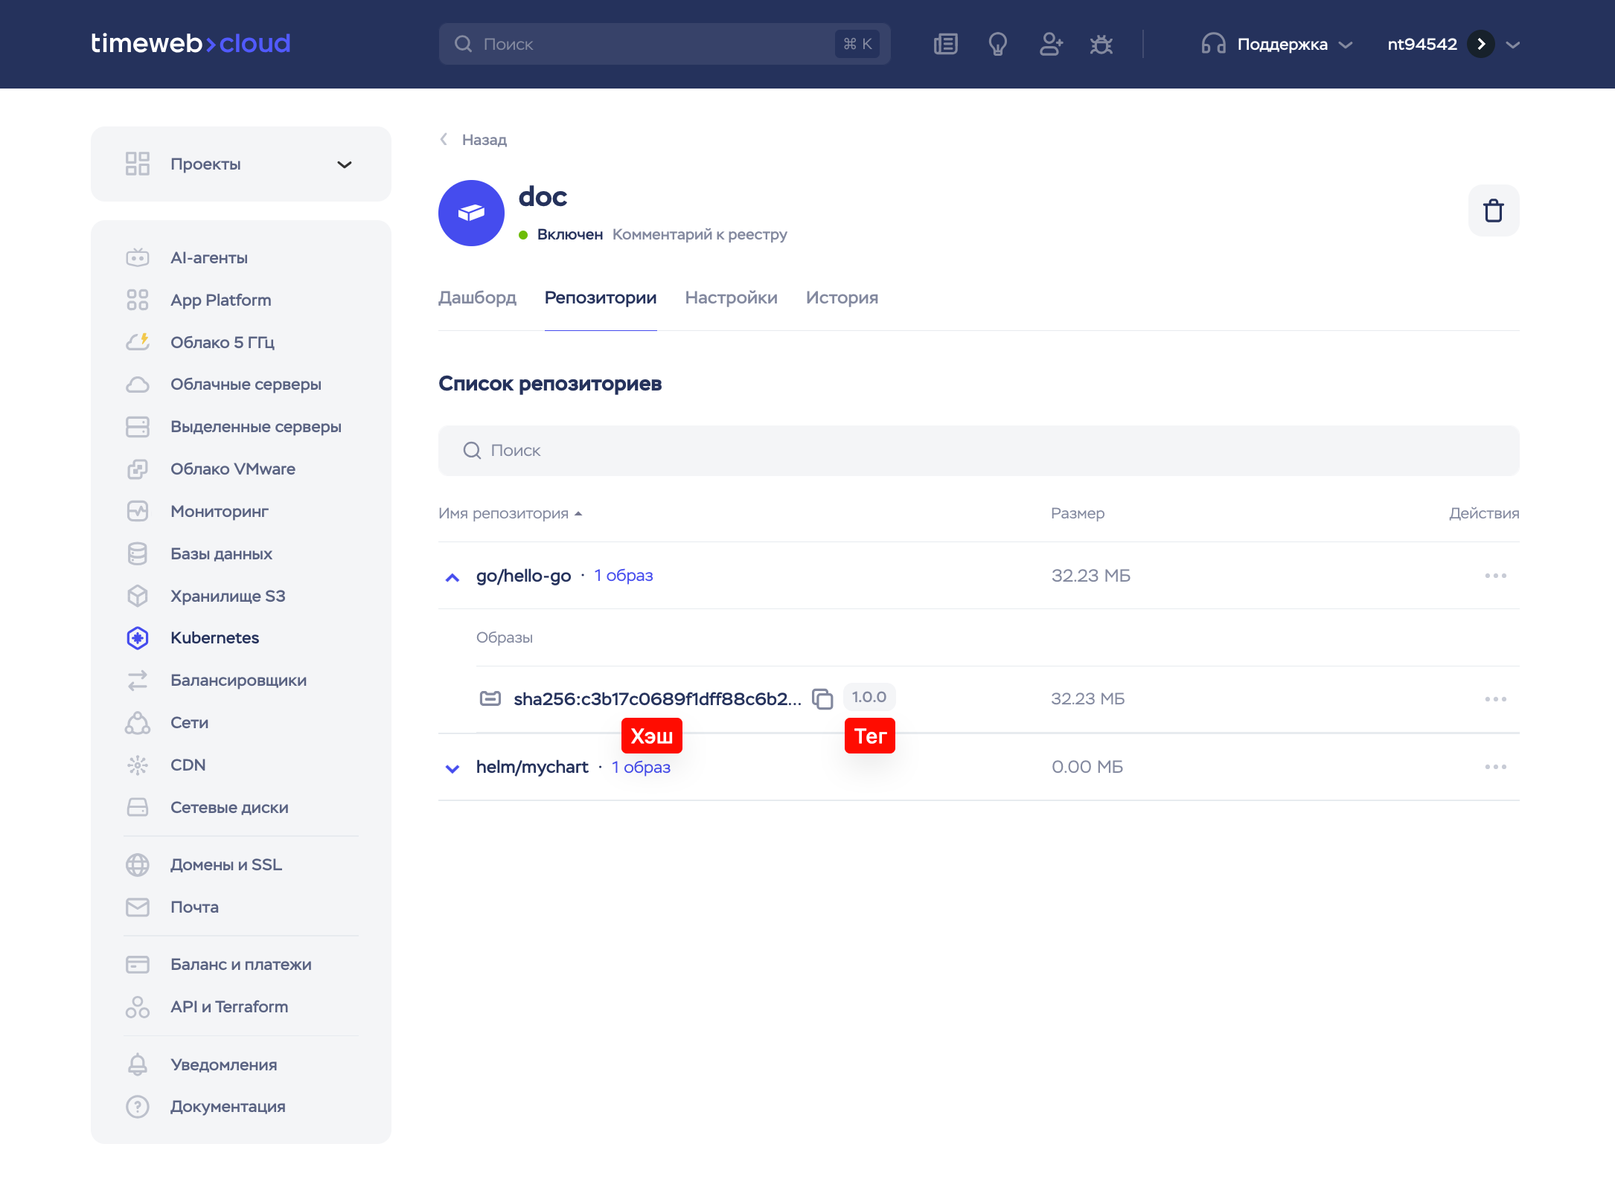Open API и Terraform menu item
The image size is (1615, 1202).
point(229,1007)
